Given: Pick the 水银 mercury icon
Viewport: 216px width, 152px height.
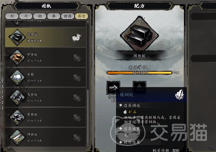Looking at the screenshot, I should (17, 77).
